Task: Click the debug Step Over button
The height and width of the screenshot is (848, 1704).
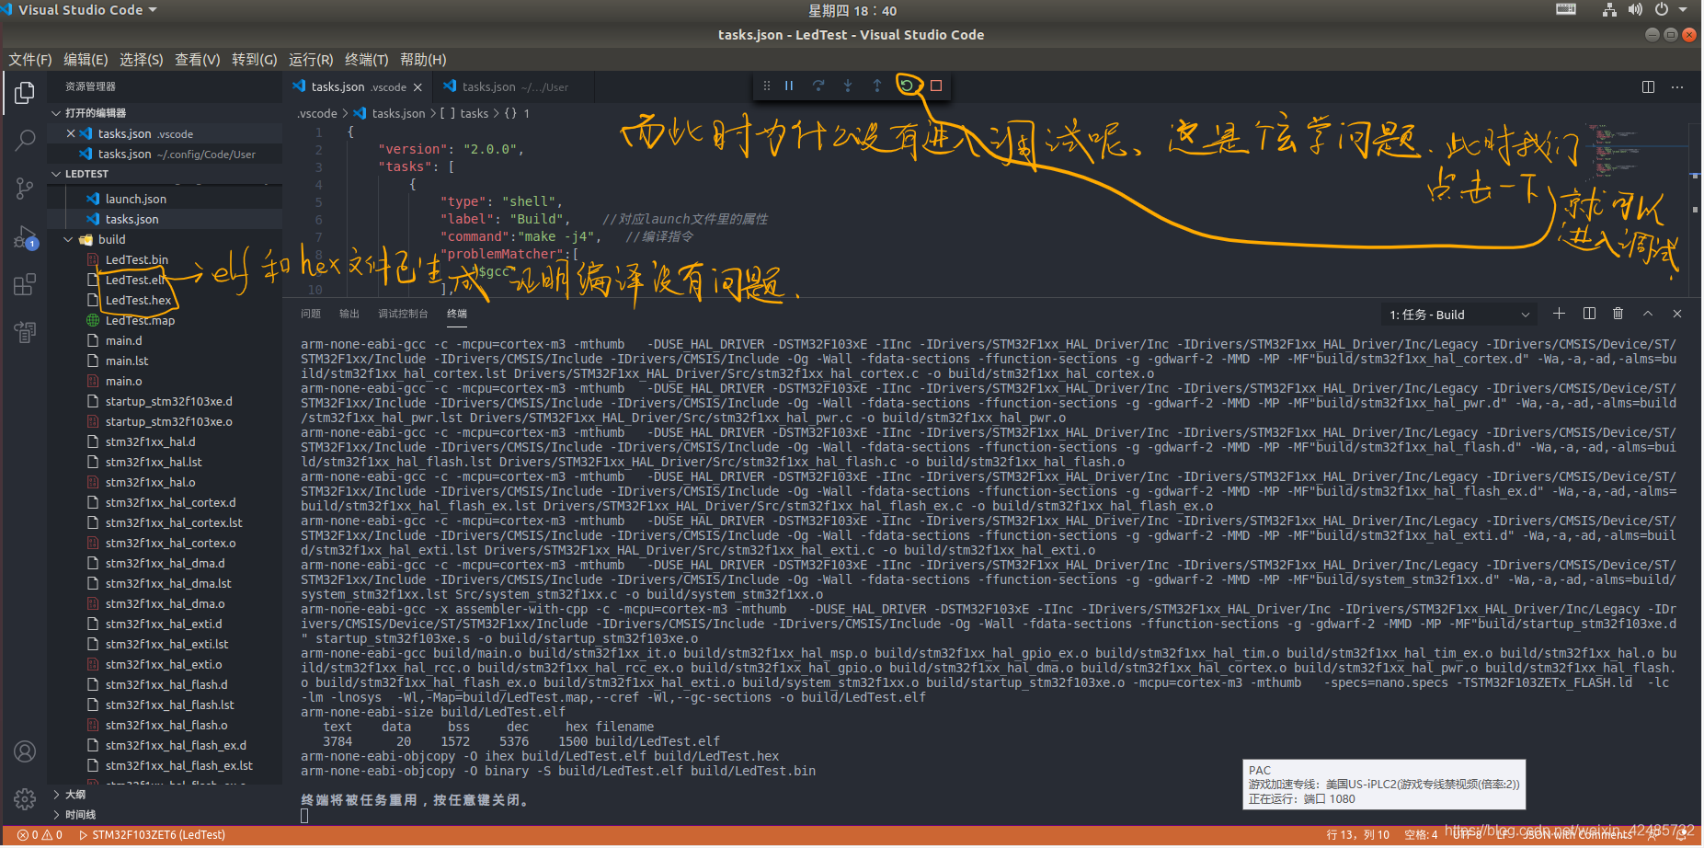Action: coord(818,86)
